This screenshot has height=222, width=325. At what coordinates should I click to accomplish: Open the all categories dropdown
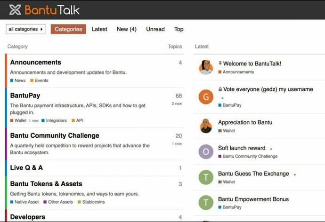(x=26, y=29)
